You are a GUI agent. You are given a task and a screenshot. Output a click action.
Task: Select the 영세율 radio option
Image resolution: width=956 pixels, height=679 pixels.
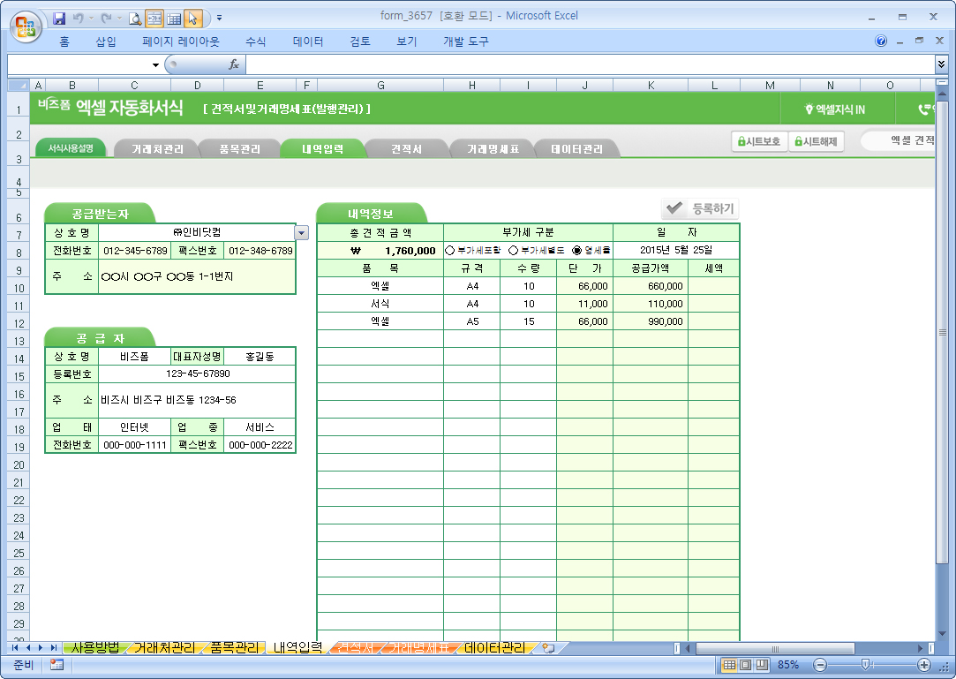[x=577, y=250]
